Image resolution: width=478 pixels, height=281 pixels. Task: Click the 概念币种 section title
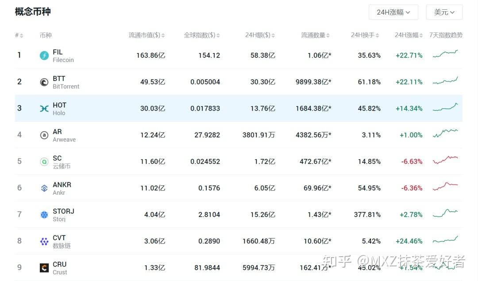(33, 12)
